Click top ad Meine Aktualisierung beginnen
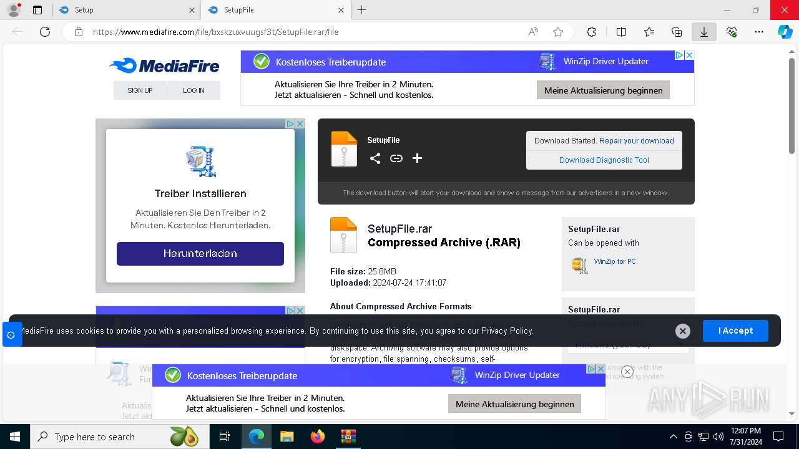Viewport: 799px width, 449px height. coord(603,90)
